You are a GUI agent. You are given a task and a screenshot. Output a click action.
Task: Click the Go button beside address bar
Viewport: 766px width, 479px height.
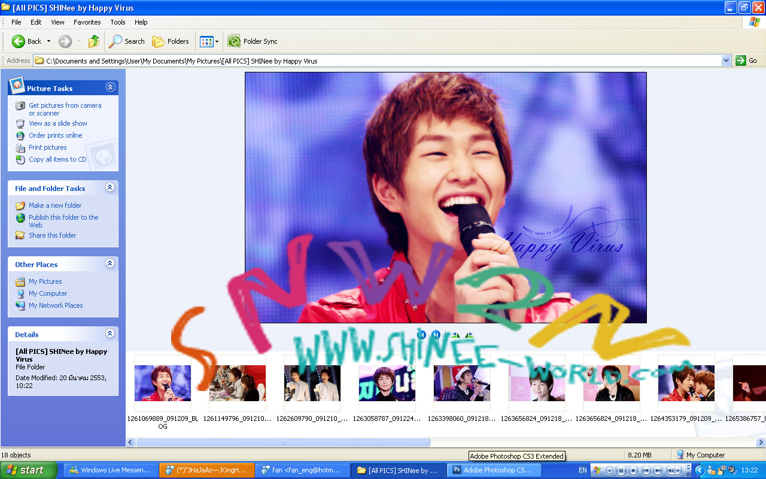pyautogui.click(x=747, y=60)
